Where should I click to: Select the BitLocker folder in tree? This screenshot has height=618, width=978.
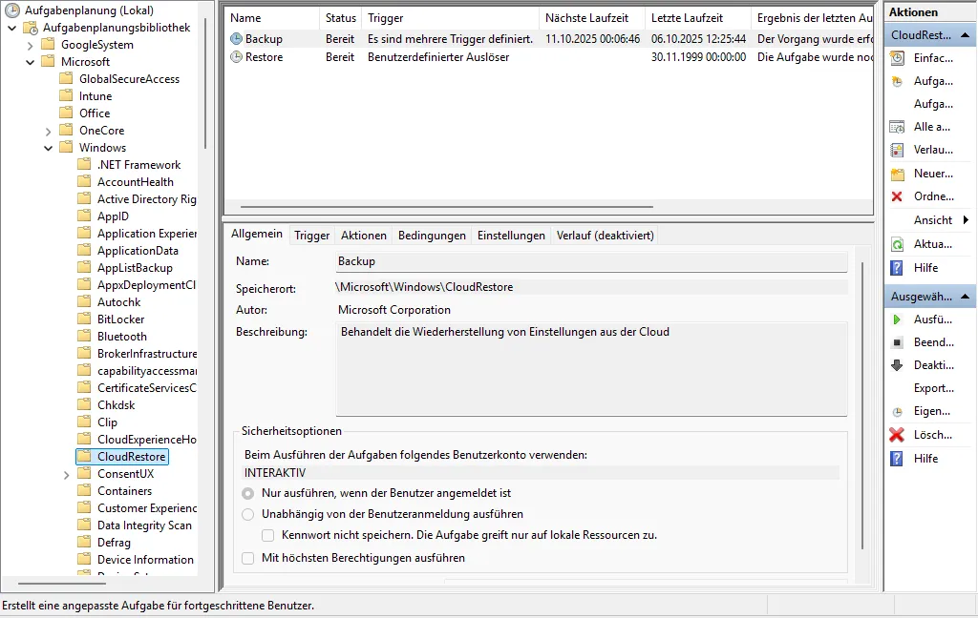(120, 319)
